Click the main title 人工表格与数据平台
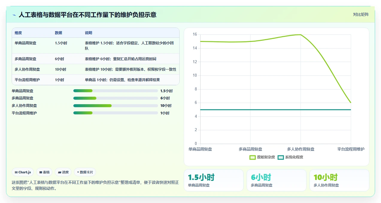 point(87,15)
